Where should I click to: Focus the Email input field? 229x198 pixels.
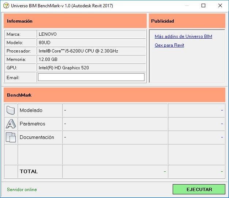point(91,77)
